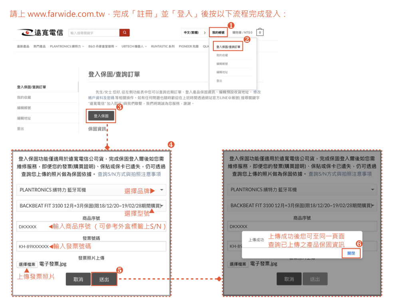
Task: Open PIONEER 先鋒 navigation item
Action: 189,46
